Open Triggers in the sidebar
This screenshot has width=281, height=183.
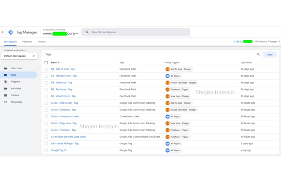(15, 82)
